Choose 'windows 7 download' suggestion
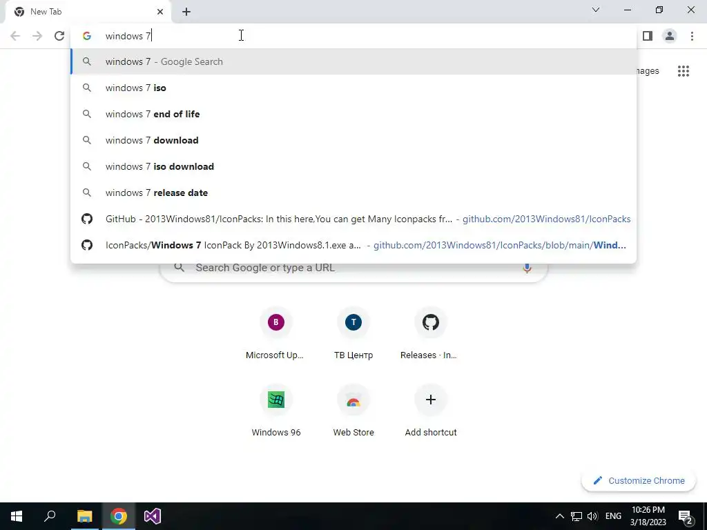Screen dimensions: 707x530 pyautogui.click(x=354, y=140)
